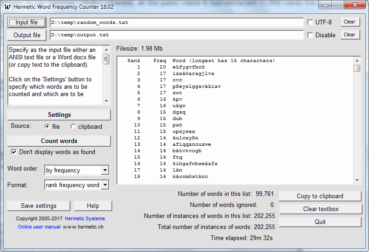Click the Filesize: 1.98 Mb label
Screen dimensions: 369x252
click(x=139, y=48)
